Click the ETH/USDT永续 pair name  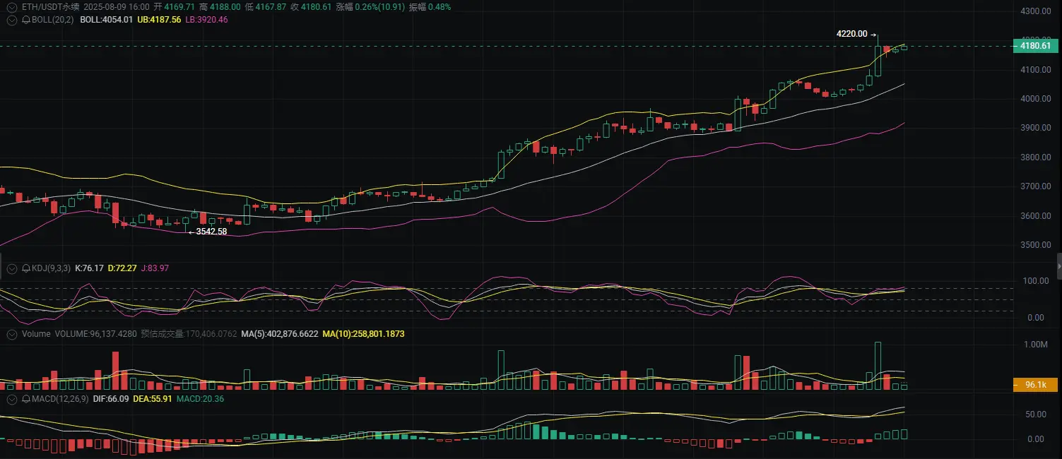(49, 7)
